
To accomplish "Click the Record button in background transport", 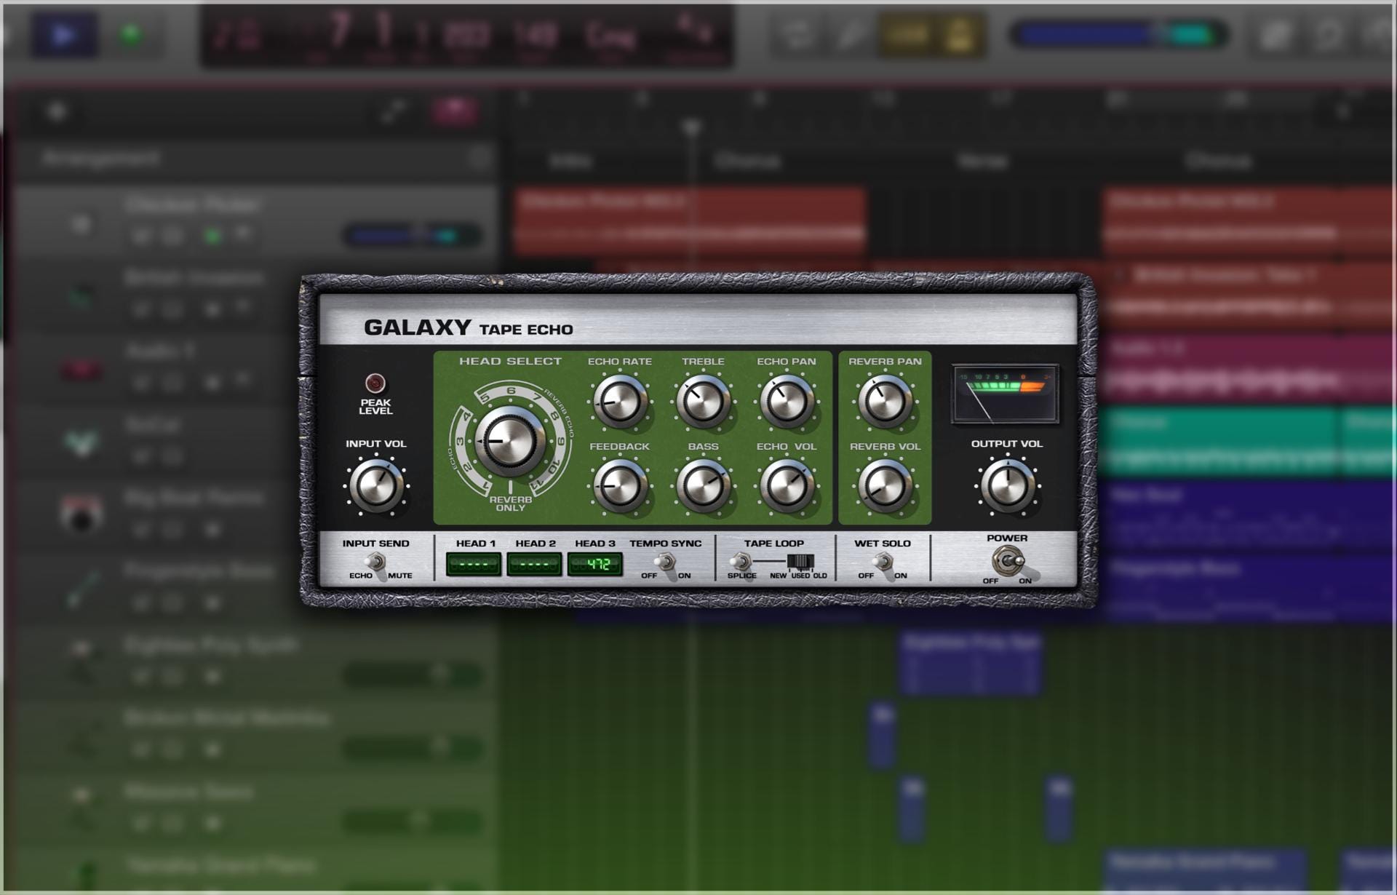I will [131, 34].
